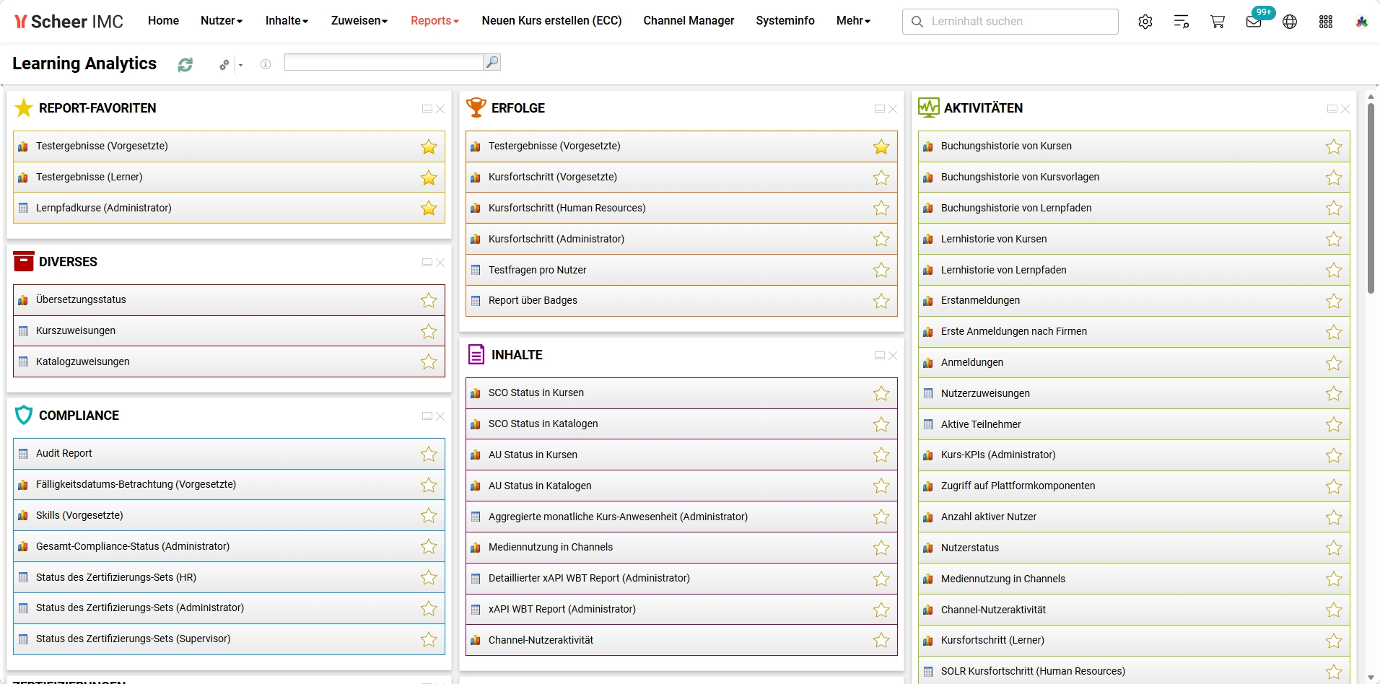Close the Inhalte panel

point(893,356)
